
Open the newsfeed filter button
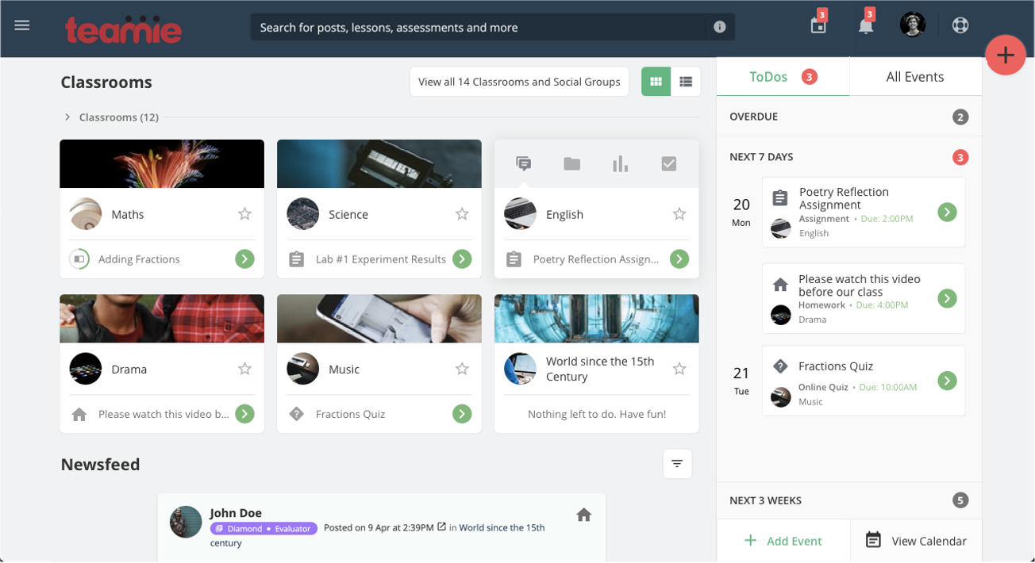[x=677, y=464]
